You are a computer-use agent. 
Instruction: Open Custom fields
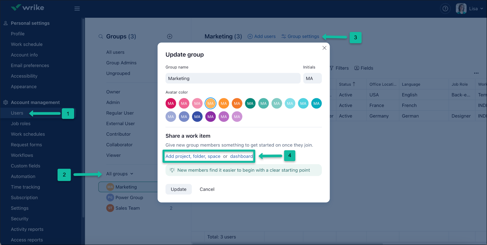(x=25, y=166)
